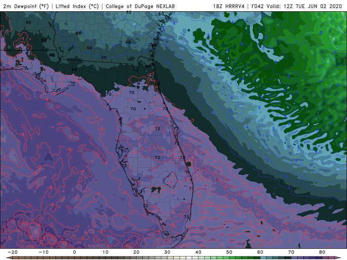Click the 40 value on the color scale
Viewport: 347px width, 260px height.
tap(198, 252)
